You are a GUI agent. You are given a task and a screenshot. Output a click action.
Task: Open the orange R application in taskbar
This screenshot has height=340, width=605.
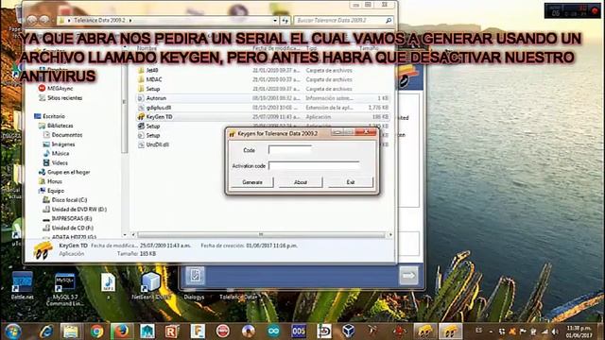coord(172,331)
